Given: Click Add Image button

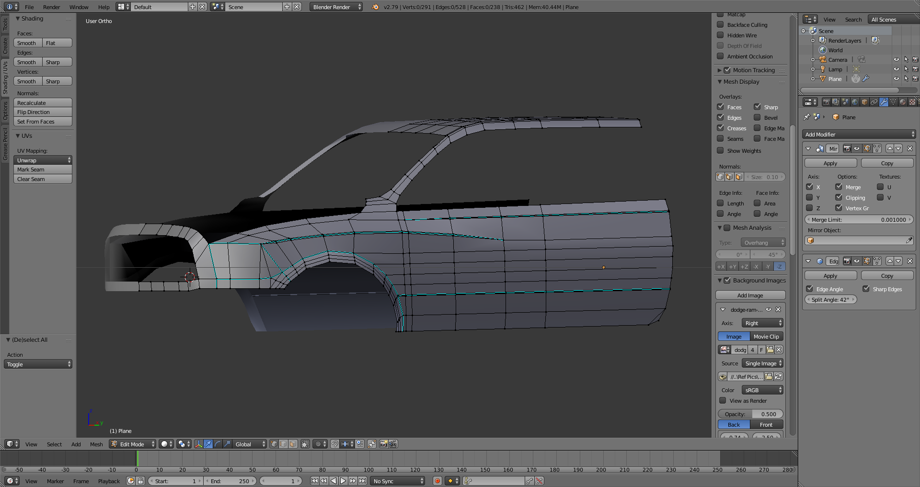Looking at the screenshot, I should (x=750, y=295).
